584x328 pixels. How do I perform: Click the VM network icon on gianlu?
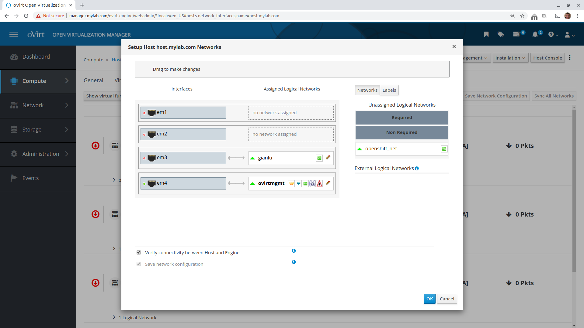point(319,158)
